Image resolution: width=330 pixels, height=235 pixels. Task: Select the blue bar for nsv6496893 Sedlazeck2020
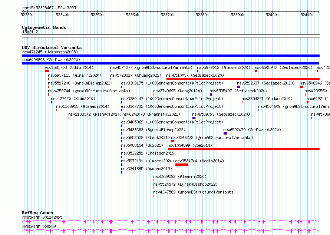(x=171, y=63)
